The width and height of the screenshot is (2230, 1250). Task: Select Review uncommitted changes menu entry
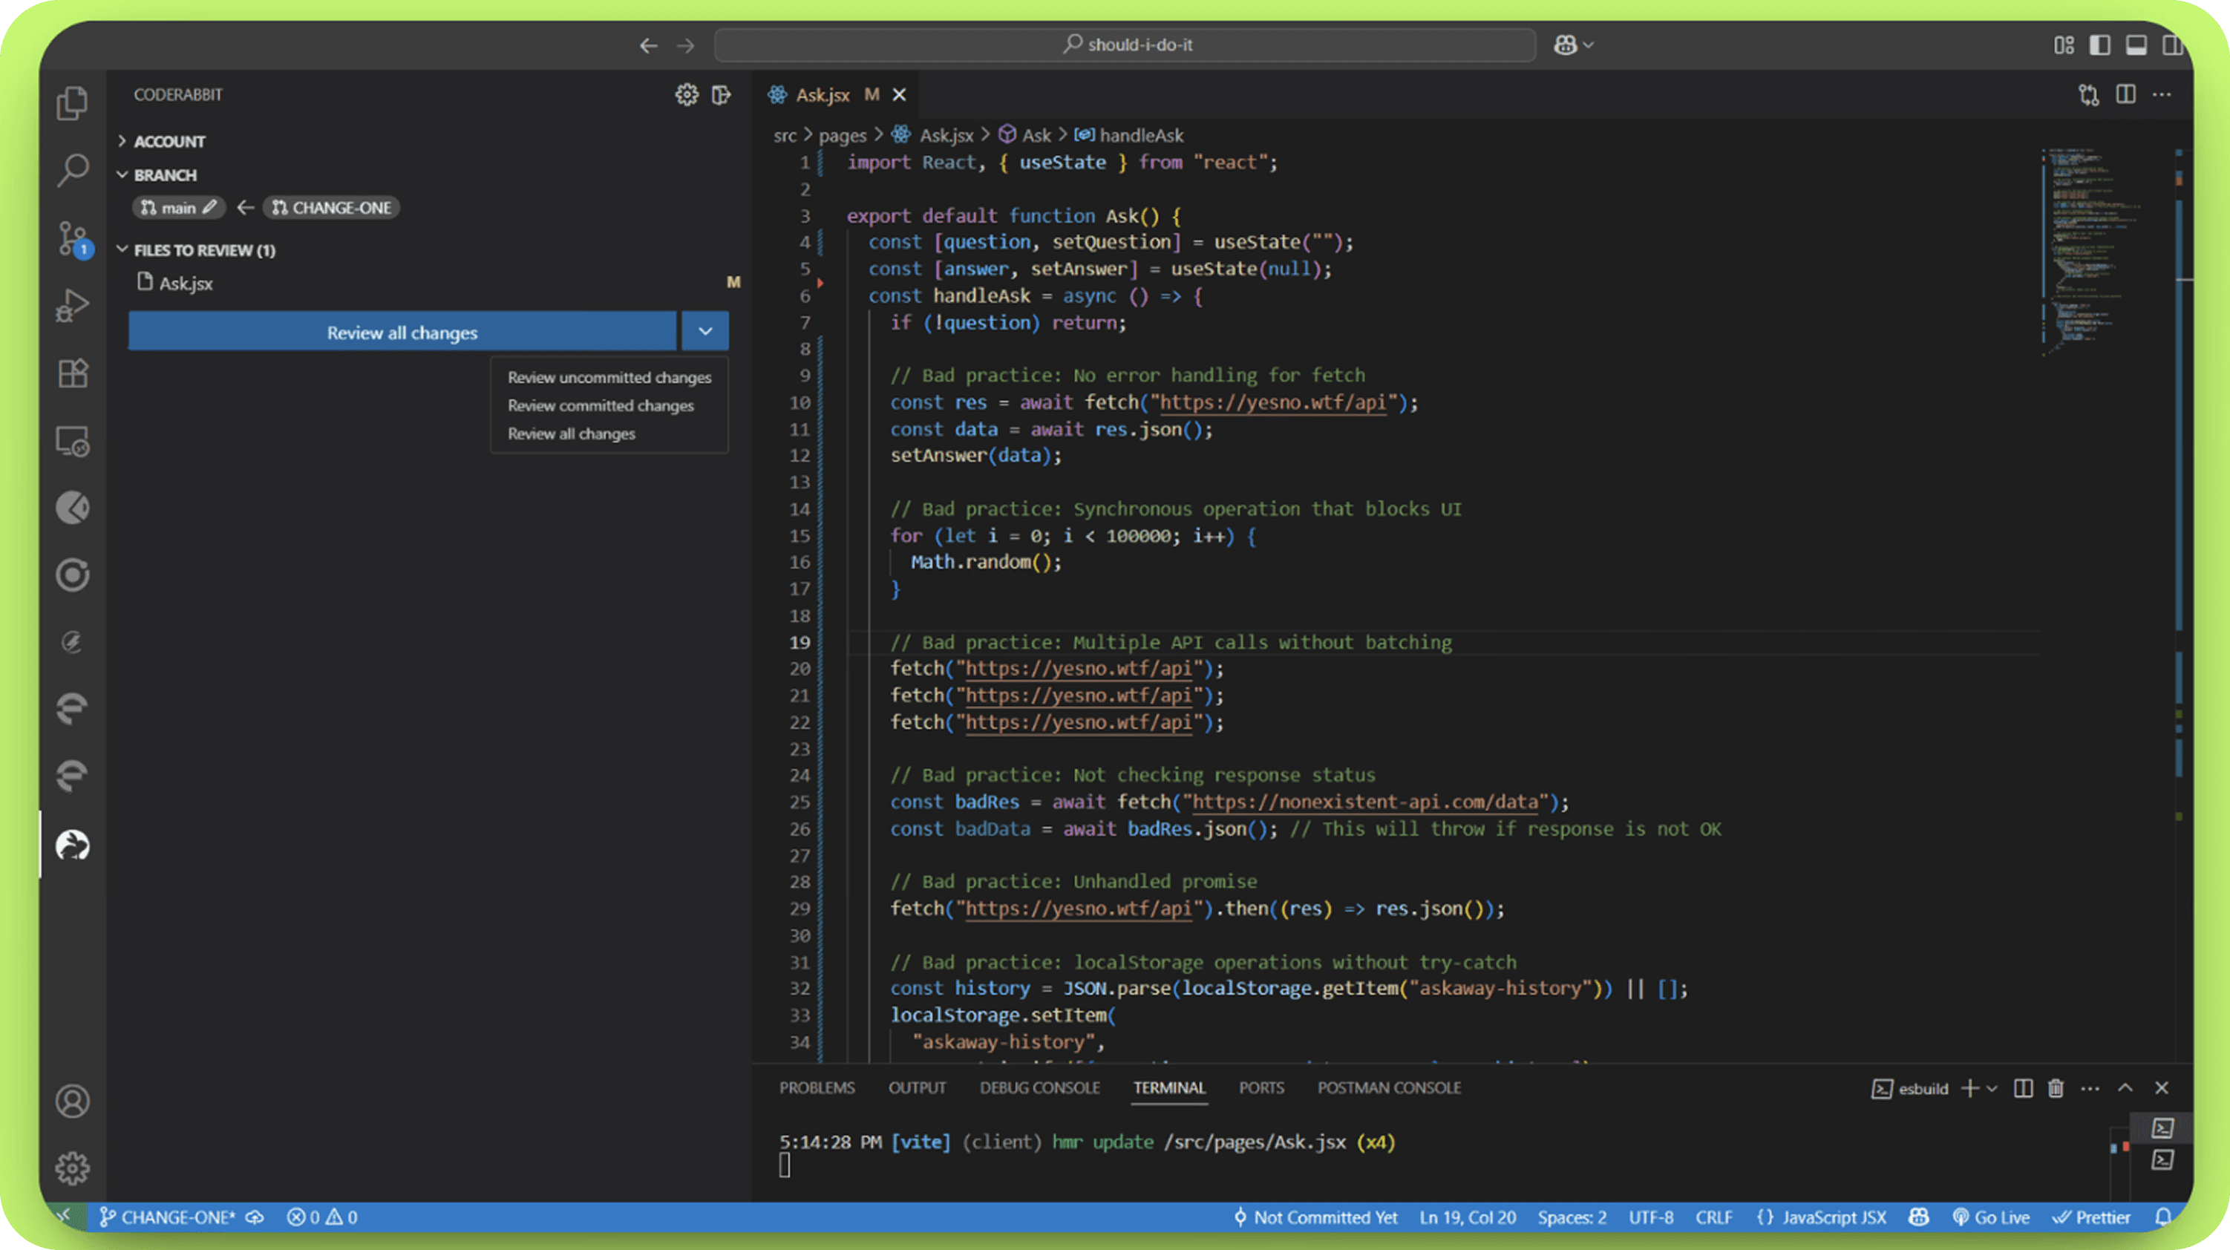click(x=609, y=377)
